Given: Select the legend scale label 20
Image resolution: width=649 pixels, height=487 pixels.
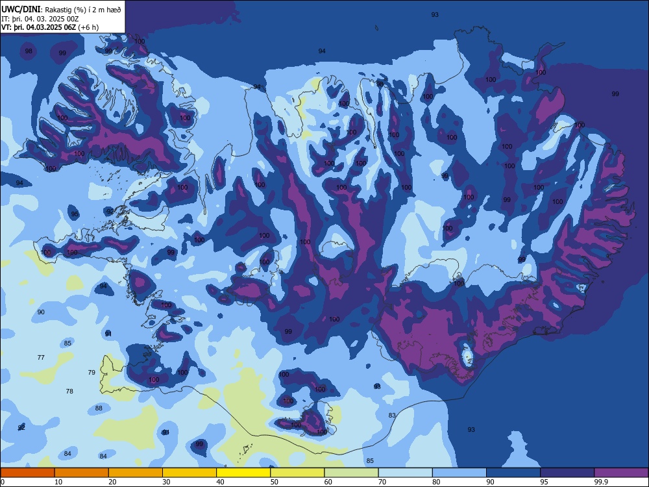Looking at the screenshot, I should (x=112, y=482).
